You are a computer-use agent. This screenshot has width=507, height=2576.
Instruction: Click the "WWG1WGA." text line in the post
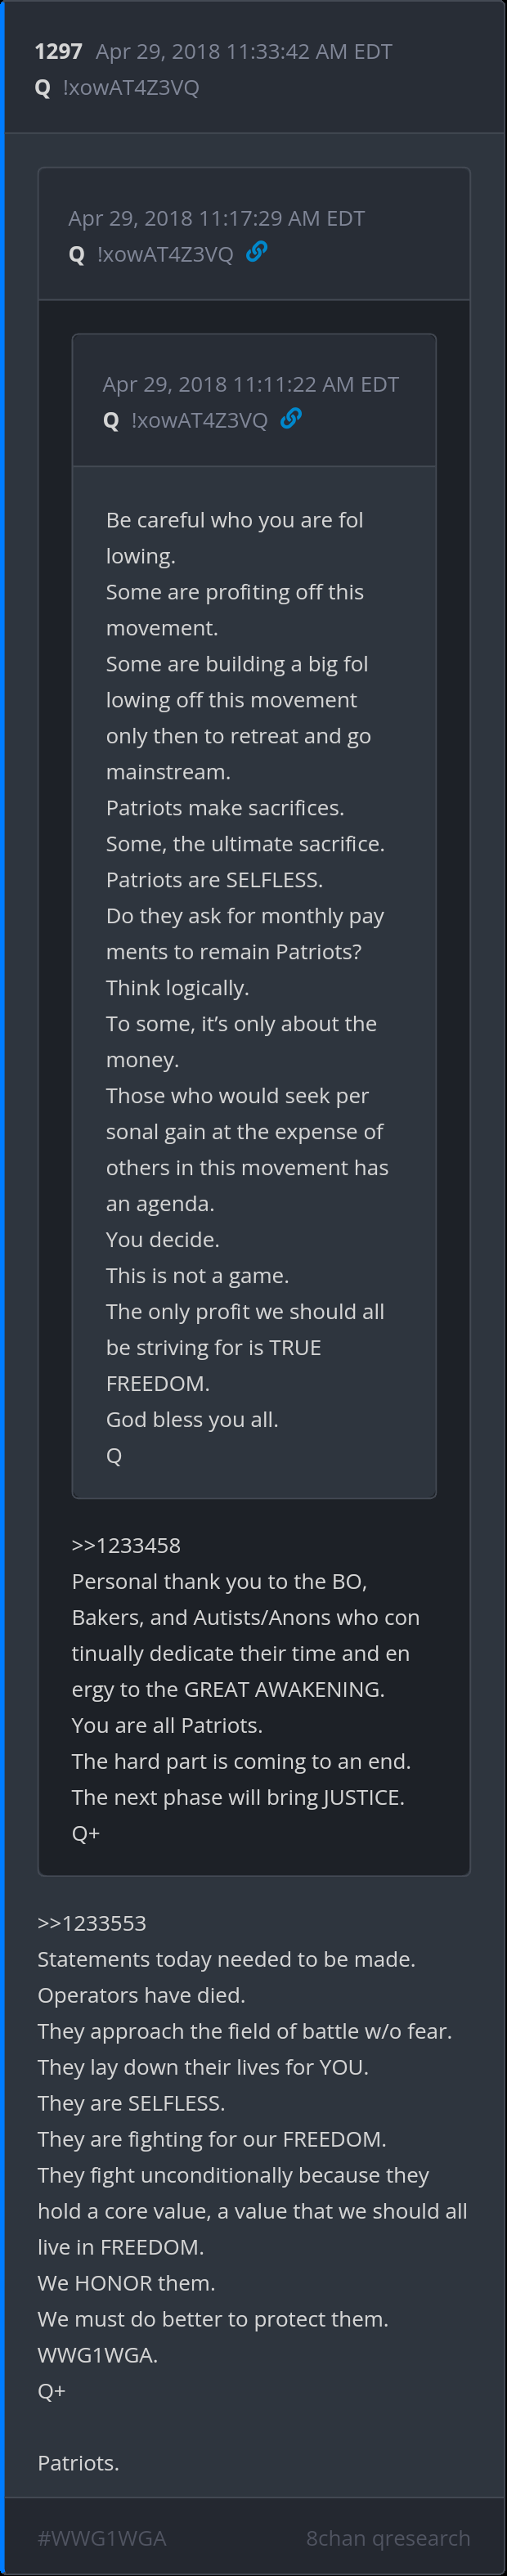(98, 2355)
